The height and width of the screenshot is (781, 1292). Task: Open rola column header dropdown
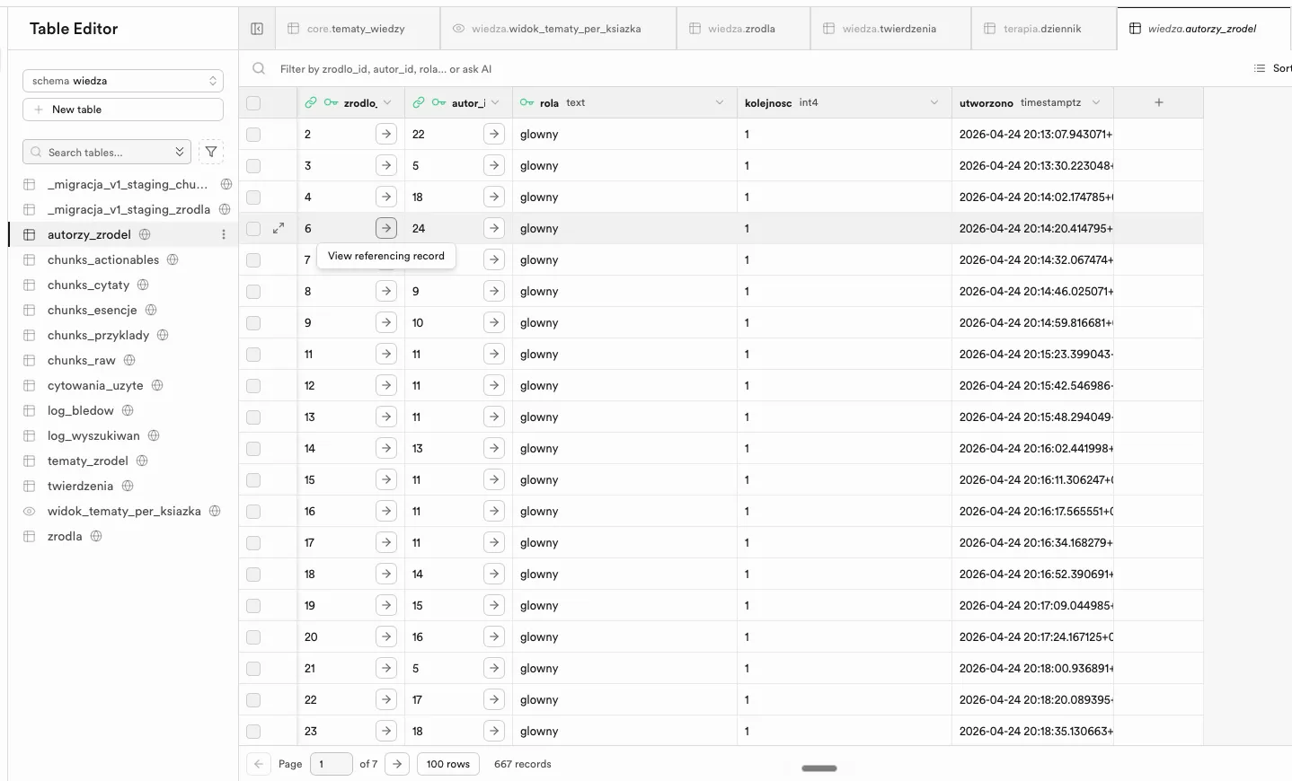(x=720, y=102)
